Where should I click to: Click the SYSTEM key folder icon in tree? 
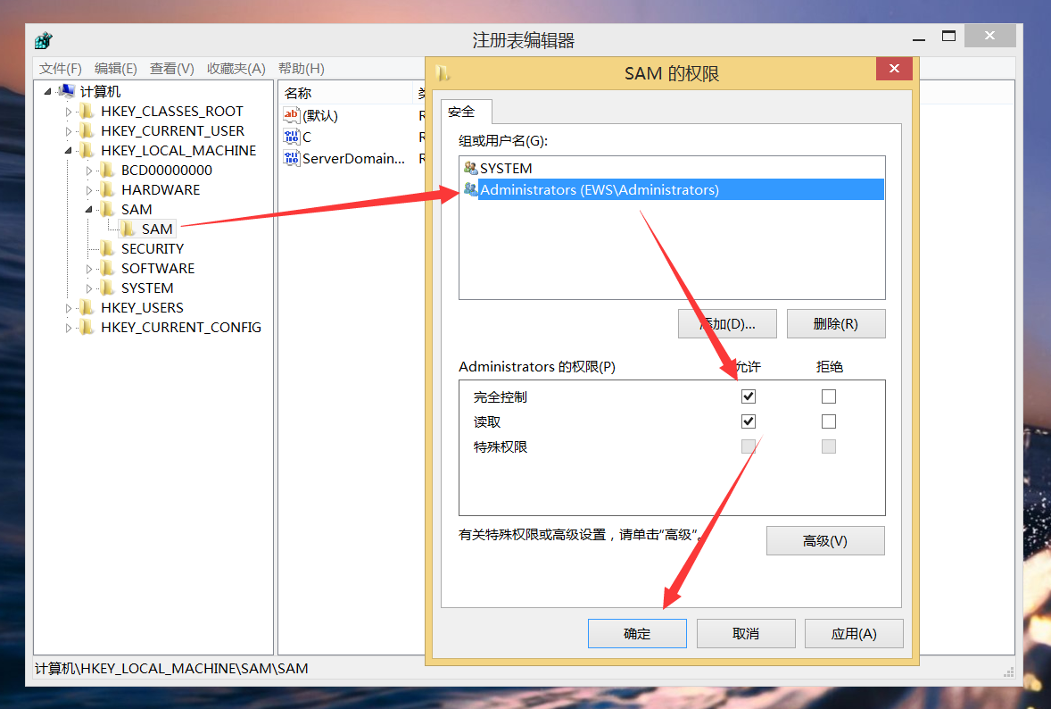pos(106,288)
